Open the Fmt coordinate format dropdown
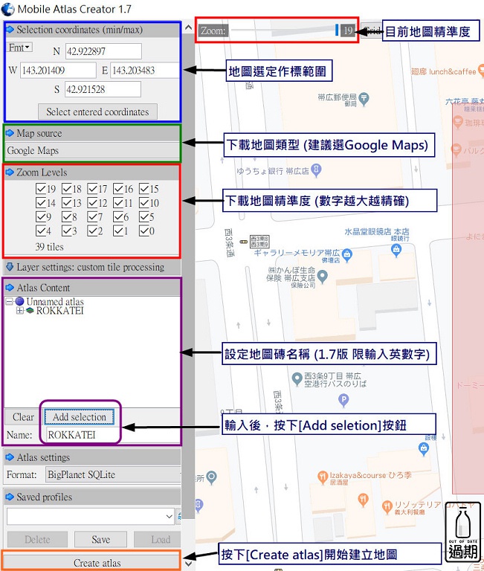The width and height of the screenshot is (484, 571). click(x=19, y=48)
